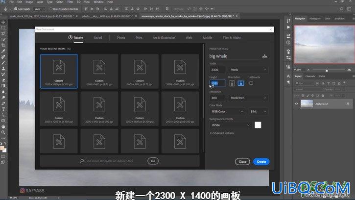Select the Background layer thumbnail
This screenshot has width=355, height=200.
pos(307,104)
